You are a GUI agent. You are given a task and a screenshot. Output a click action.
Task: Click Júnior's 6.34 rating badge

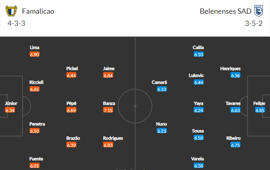coord(10,110)
